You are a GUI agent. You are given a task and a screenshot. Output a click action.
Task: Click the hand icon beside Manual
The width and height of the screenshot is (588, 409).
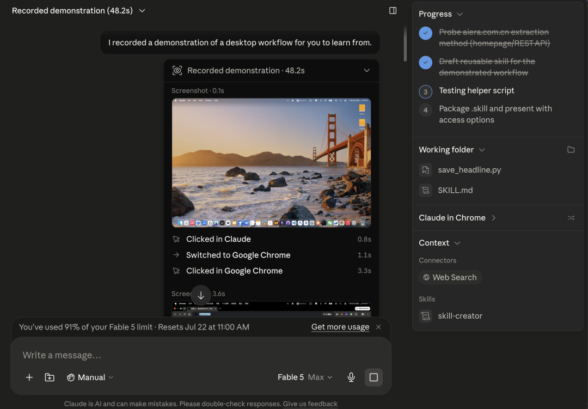coord(70,377)
